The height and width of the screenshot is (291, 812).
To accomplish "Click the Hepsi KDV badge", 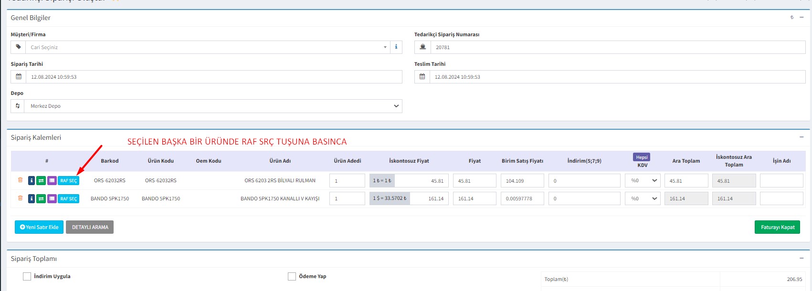I will 642,157.
